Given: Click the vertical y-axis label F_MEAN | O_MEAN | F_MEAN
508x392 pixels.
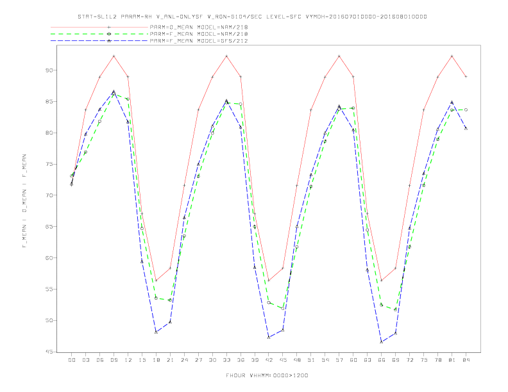Looking at the screenshot, I should 24,201.
